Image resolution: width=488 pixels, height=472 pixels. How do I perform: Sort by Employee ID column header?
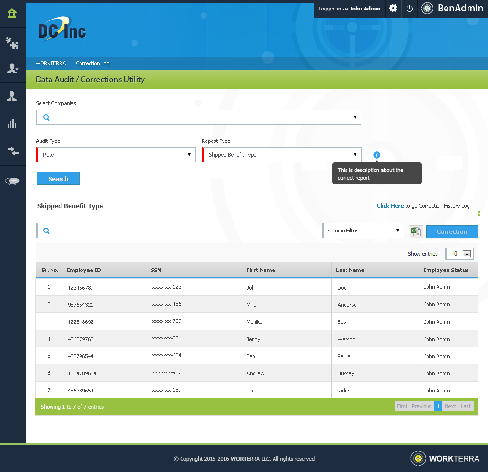click(x=102, y=270)
